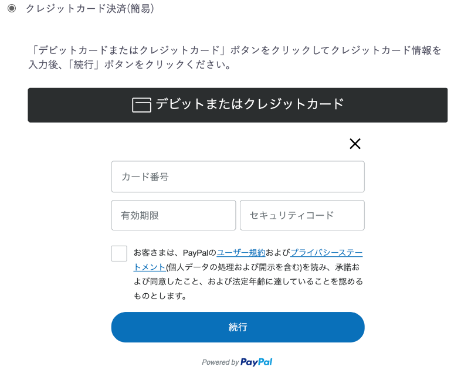Click the ものとします。 line of the agreement
Screen dimensions: 468x370
point(160,296)
